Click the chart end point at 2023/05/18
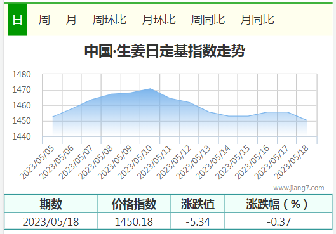 [307, 120]
